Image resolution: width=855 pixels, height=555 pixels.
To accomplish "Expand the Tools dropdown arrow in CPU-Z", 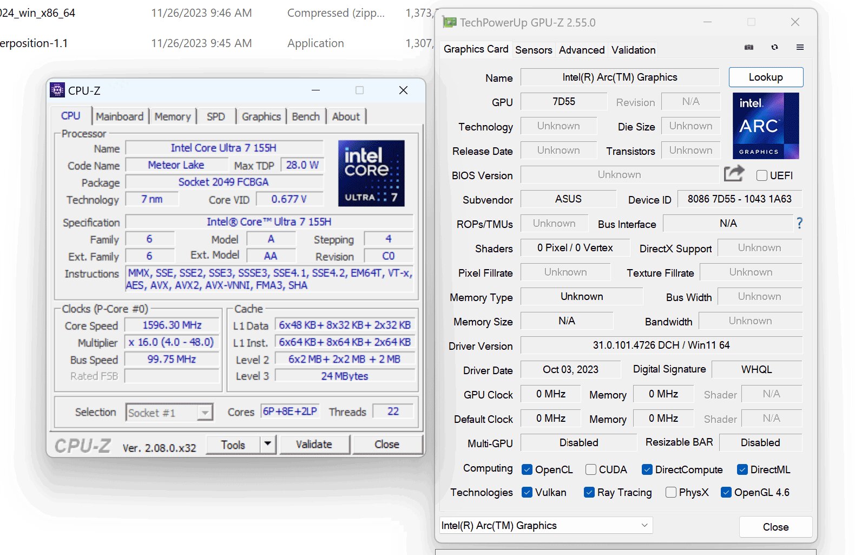I will (268, 444).
